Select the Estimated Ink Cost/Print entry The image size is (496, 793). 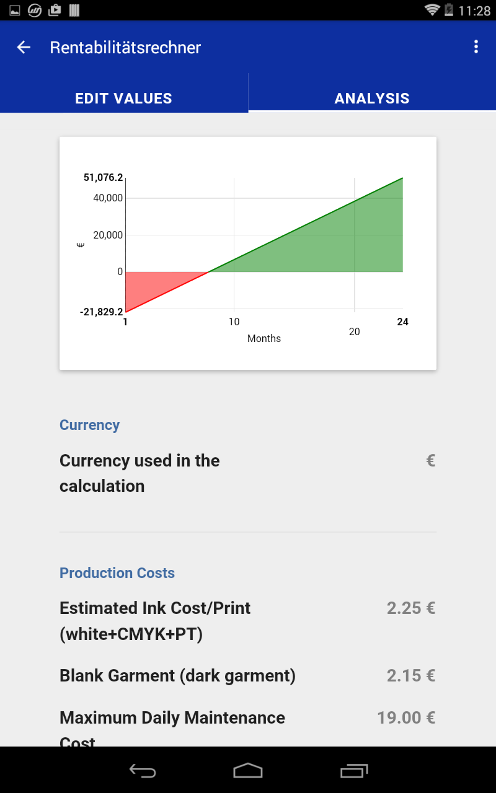[247, 621]
